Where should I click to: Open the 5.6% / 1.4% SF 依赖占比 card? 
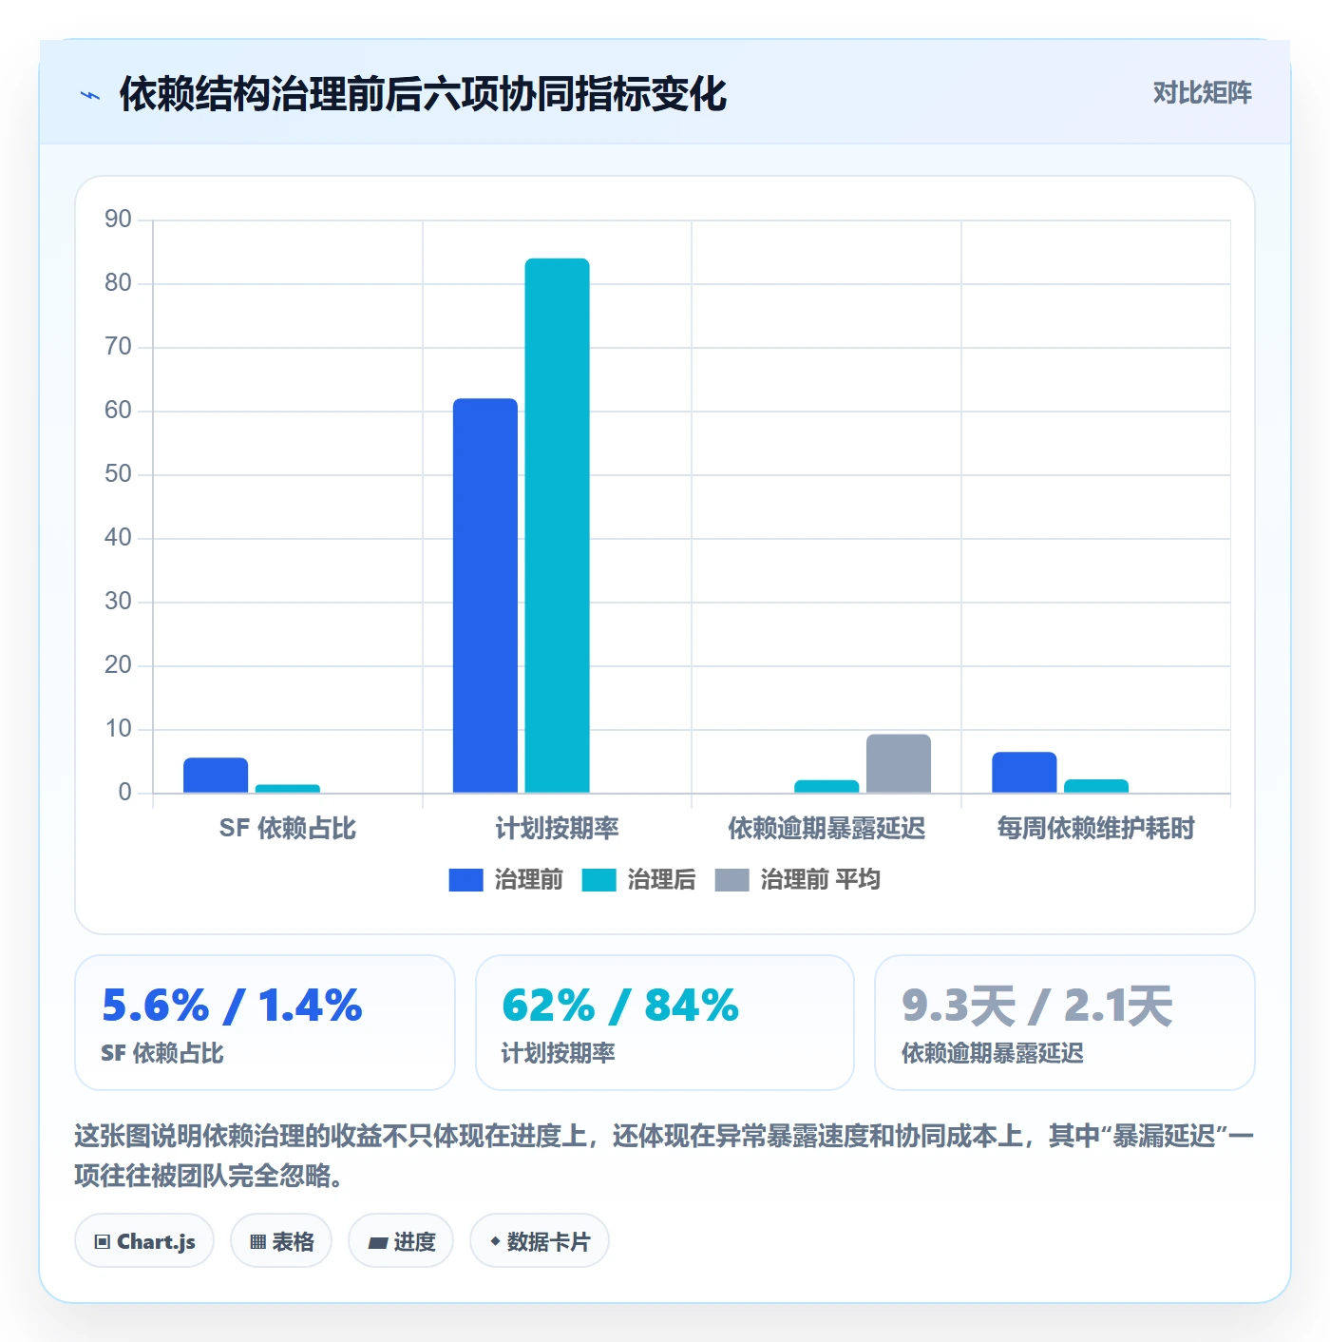[265, 1023]
